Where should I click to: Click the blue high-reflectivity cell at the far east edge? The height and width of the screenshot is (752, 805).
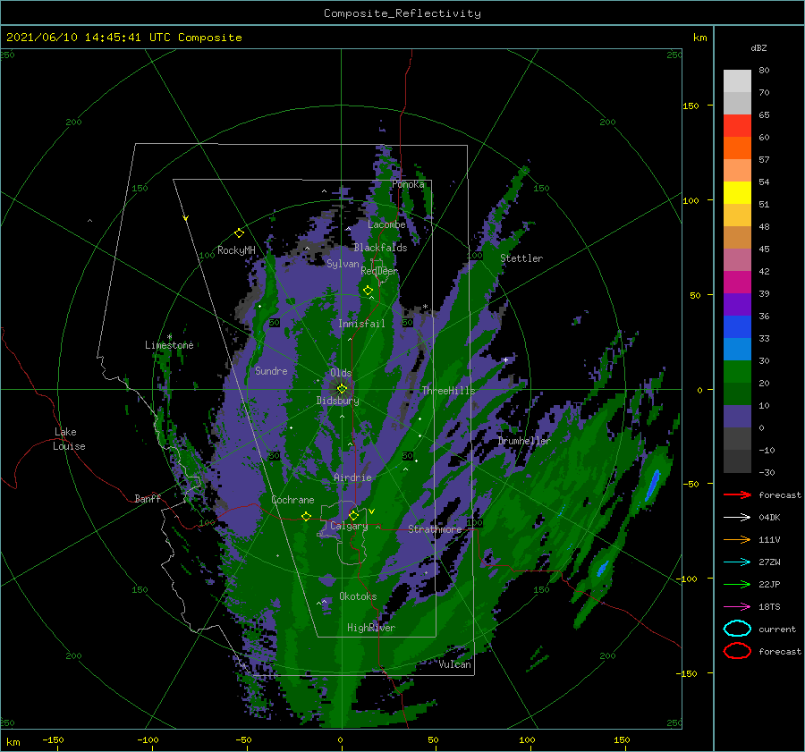653,486
